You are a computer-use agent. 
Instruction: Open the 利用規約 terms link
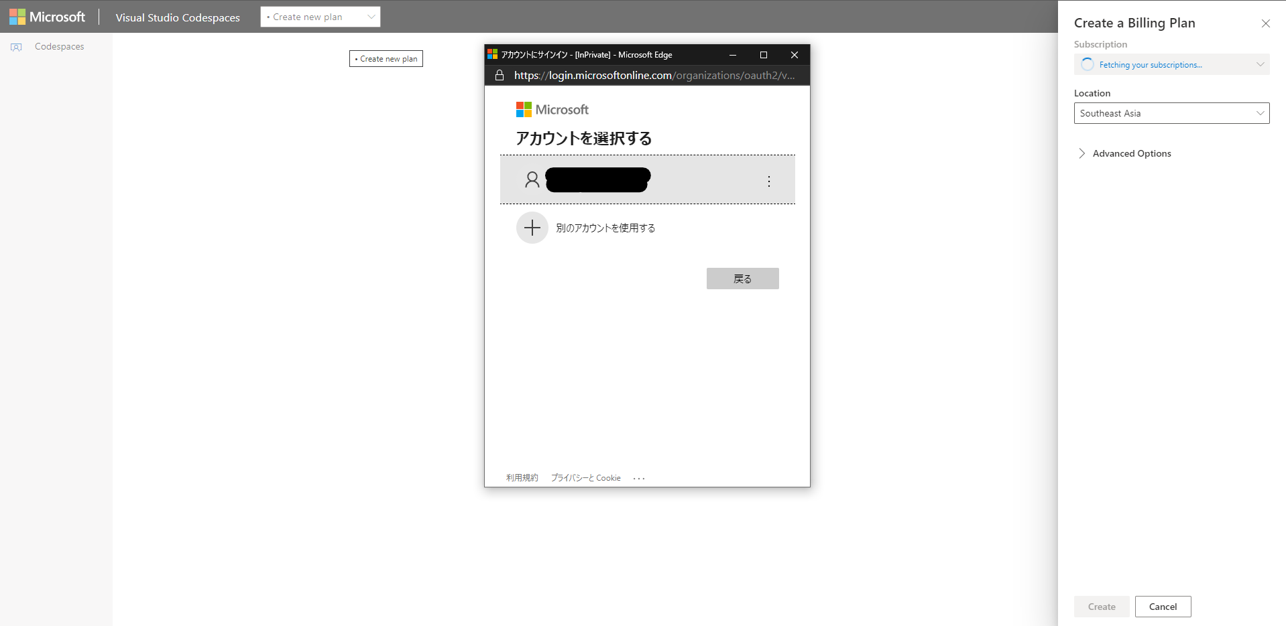pyautogui.click(x=522, y=477)
